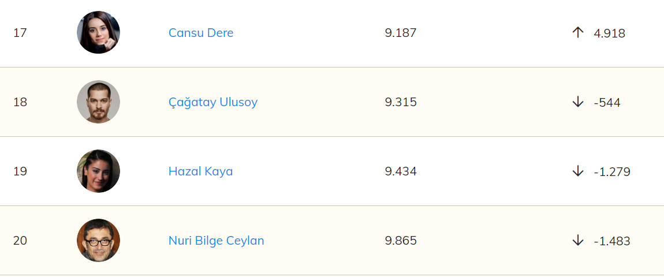
Task: Click the score value 9.187
Action: pyautogui.click(x=400, y=33)
